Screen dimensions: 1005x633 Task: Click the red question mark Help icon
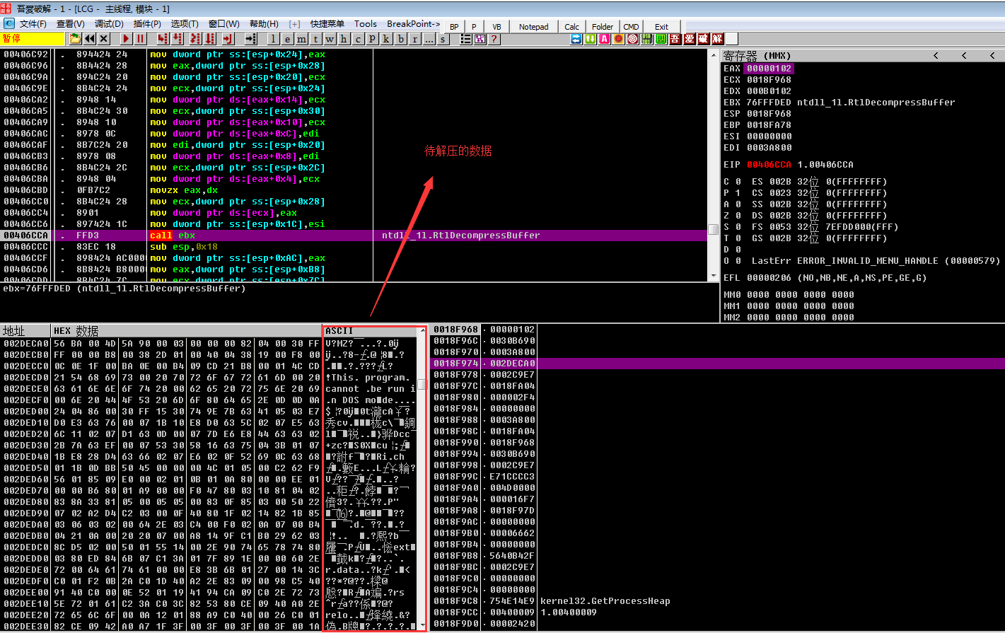[494, 39]
